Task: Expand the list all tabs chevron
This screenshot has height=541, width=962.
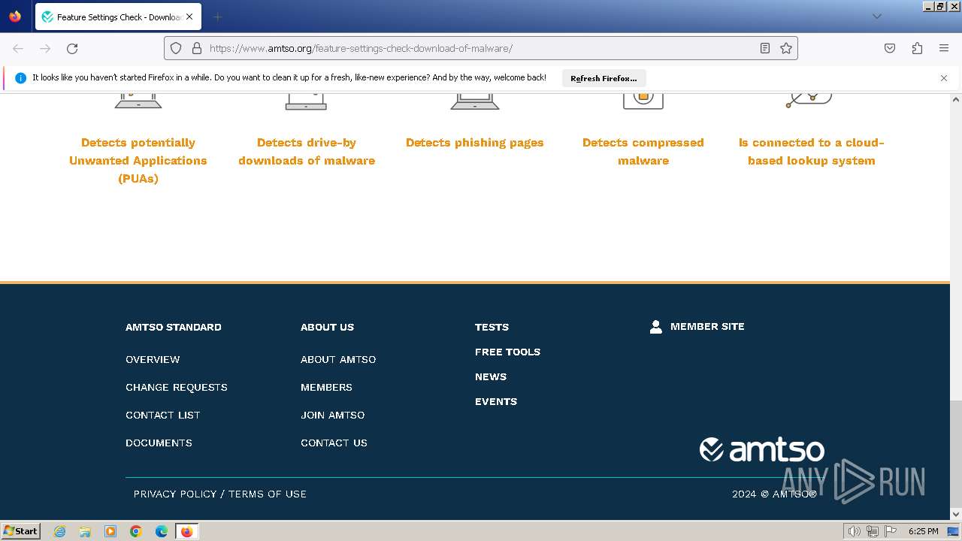Action: [x=876, y=17]
